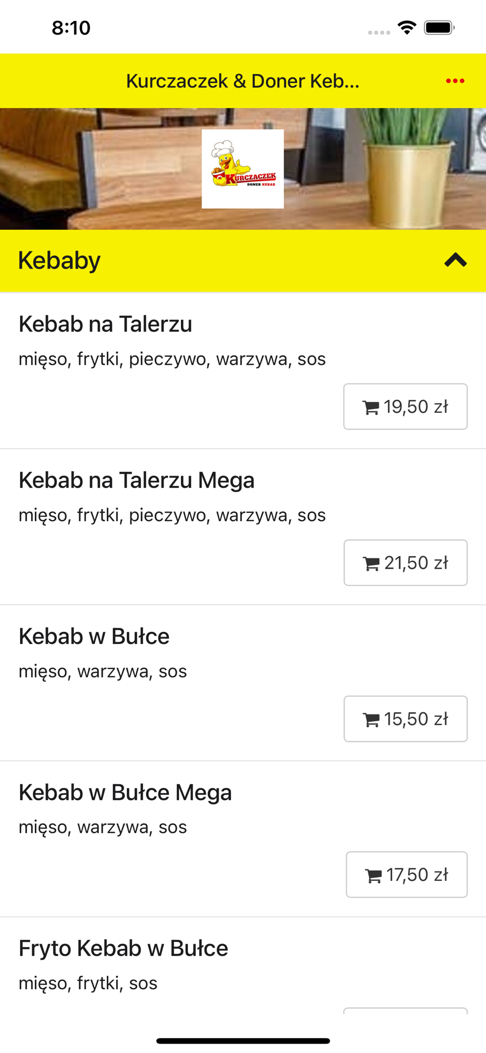Viewport: 486px width, 1053px height.
Task: Open Kebab na Talerzu Mega item title
Action: point(137,480)
